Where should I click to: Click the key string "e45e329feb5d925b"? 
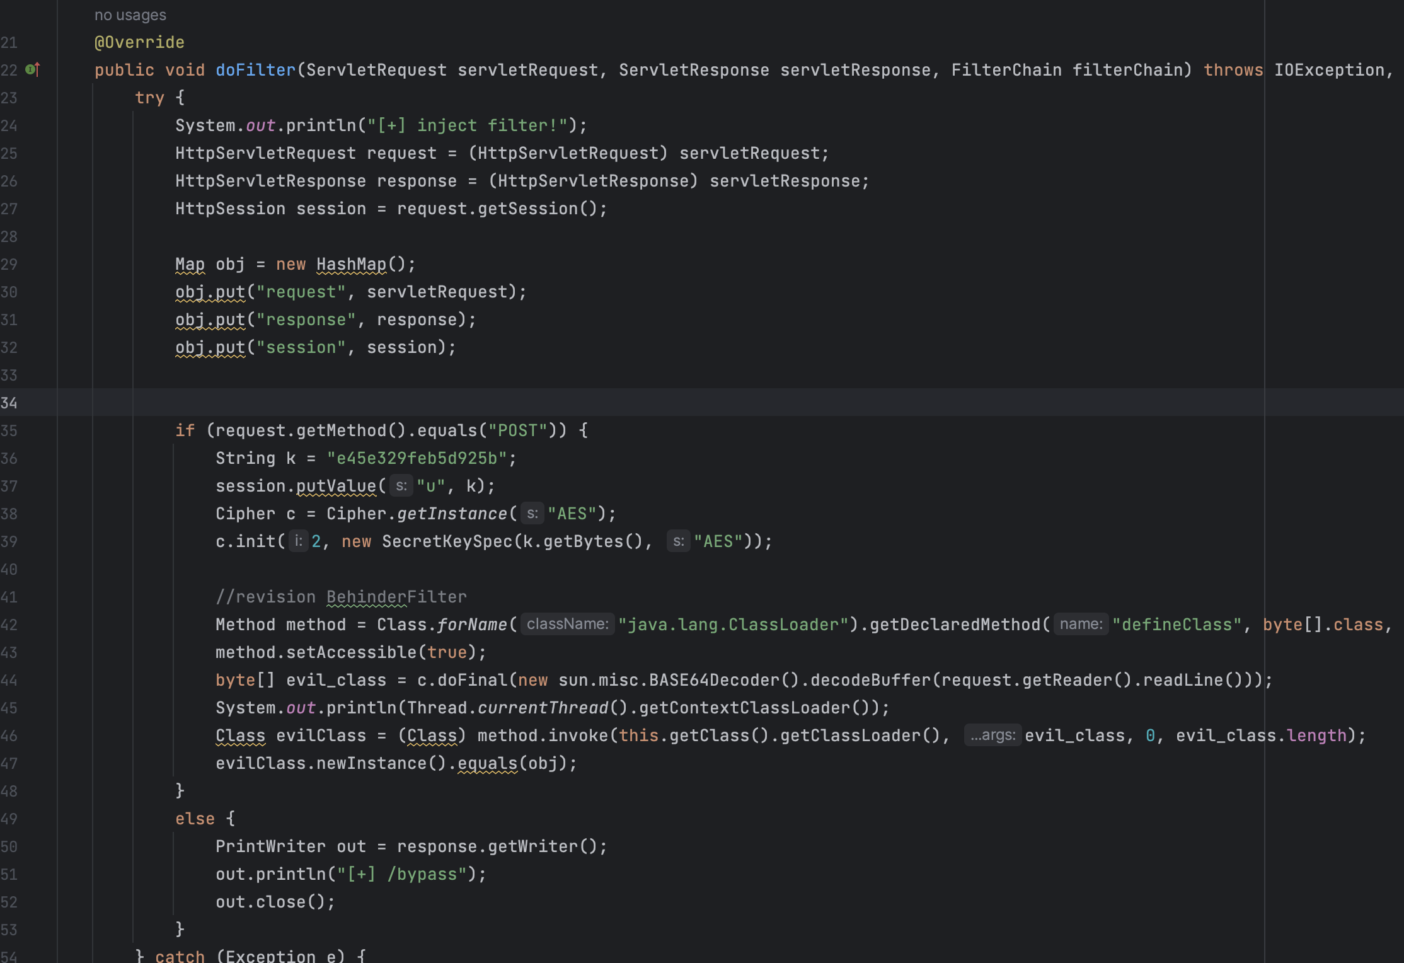[417, 458]
